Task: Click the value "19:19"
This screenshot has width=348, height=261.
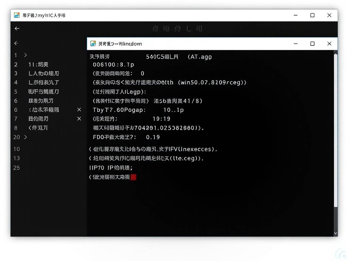Action: pos(161,119)
